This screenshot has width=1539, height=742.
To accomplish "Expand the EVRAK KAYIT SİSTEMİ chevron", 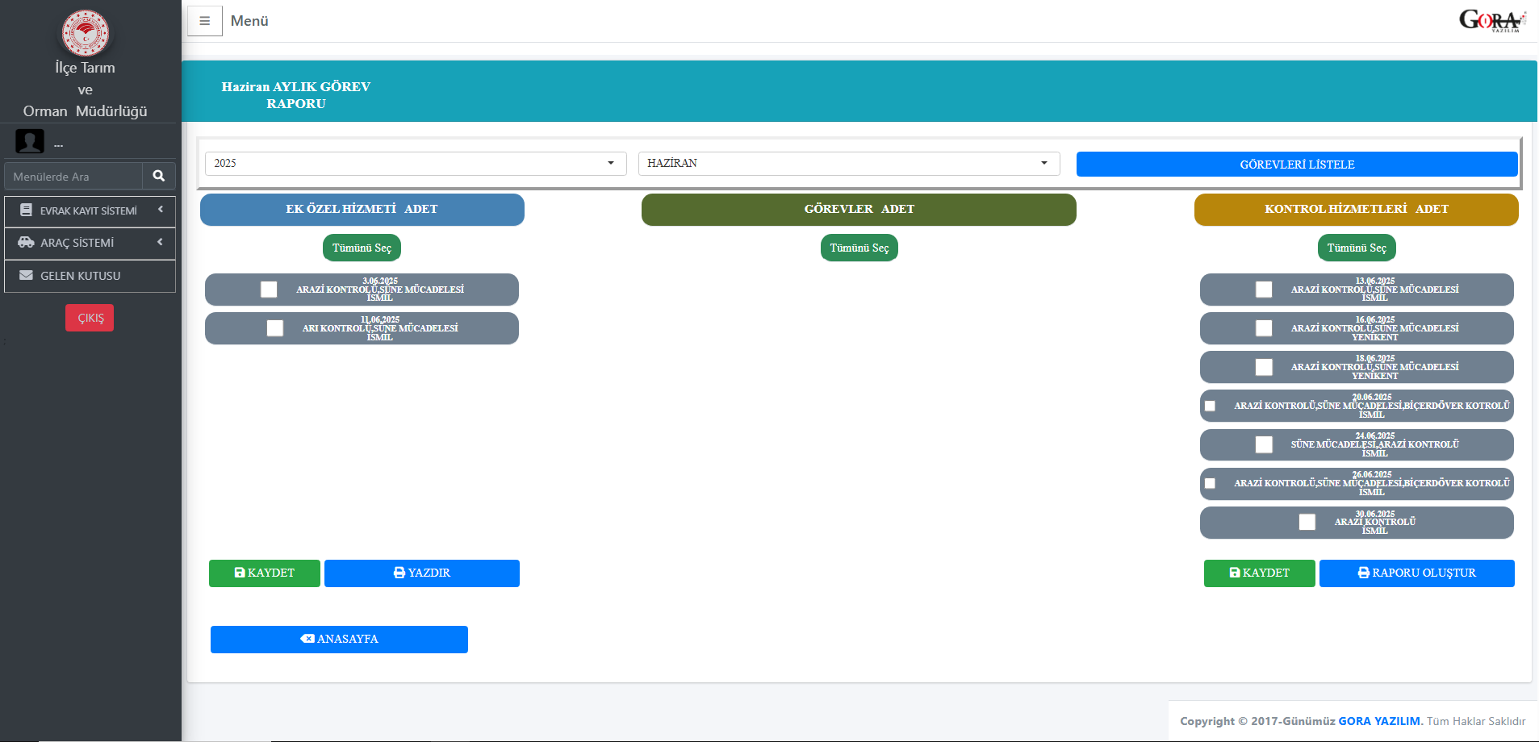I will [161, 210].
